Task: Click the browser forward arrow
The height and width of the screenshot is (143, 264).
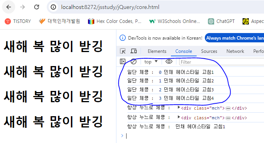Action: coord(23,7)
